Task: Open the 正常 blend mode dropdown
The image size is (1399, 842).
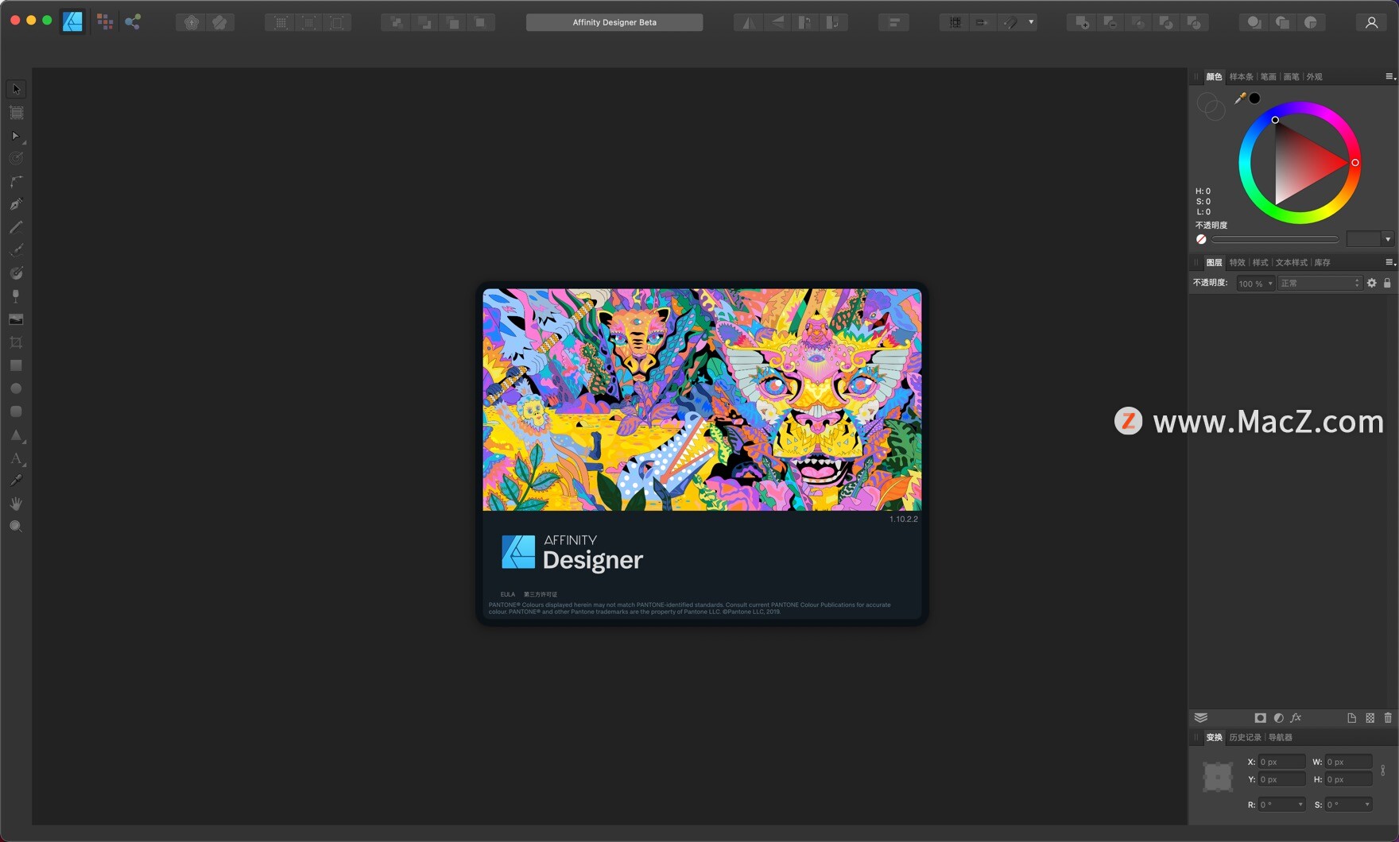Action: (1320, 284)
